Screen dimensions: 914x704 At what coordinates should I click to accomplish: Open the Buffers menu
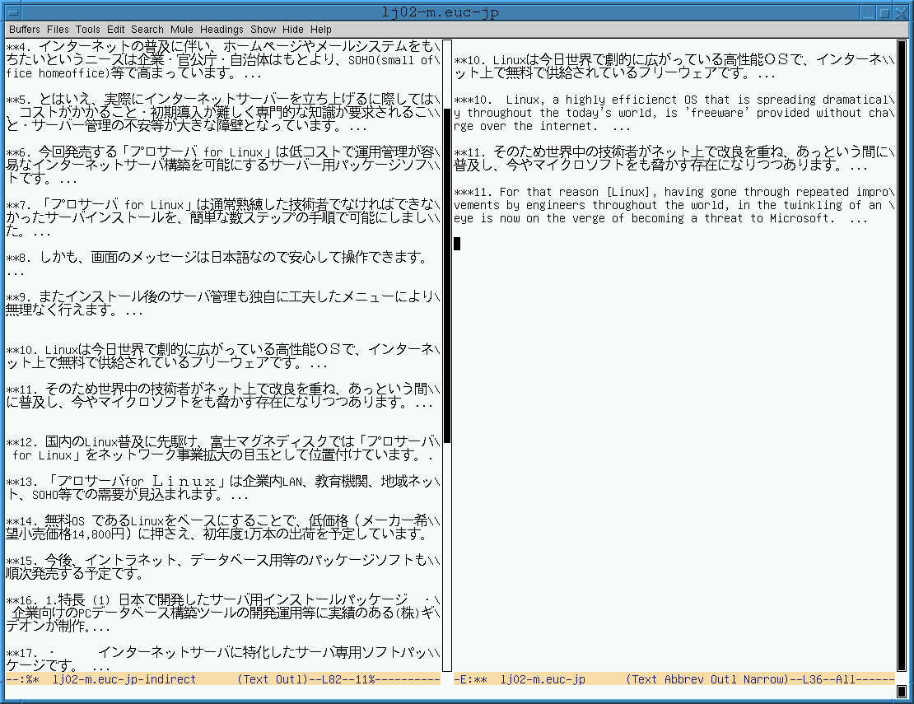[24, 29]
